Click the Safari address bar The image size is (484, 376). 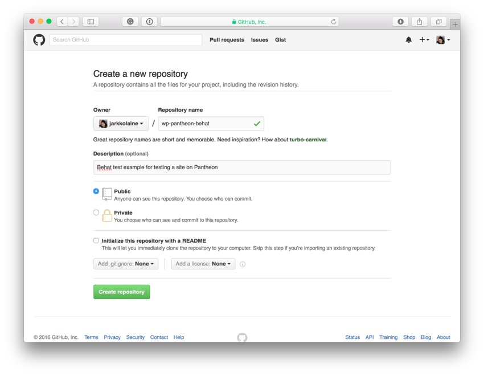coord(249,22)
